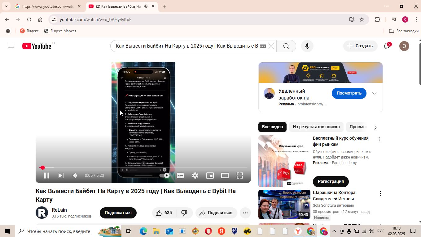Click the video progress bar scrubber
Image resolution: width=421 pixels, height=237 pixels.
pyautogui.click(x=42, y=167)
